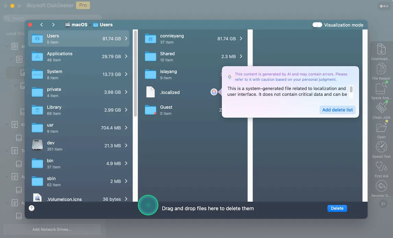
Task: Expand the Users folder chevron
Action: [x=126, y=39]
